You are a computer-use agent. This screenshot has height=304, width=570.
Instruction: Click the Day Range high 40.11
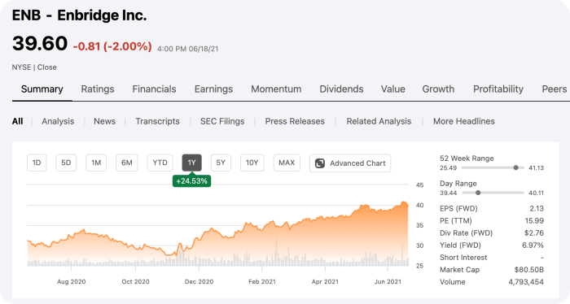(x=536, y=193)
